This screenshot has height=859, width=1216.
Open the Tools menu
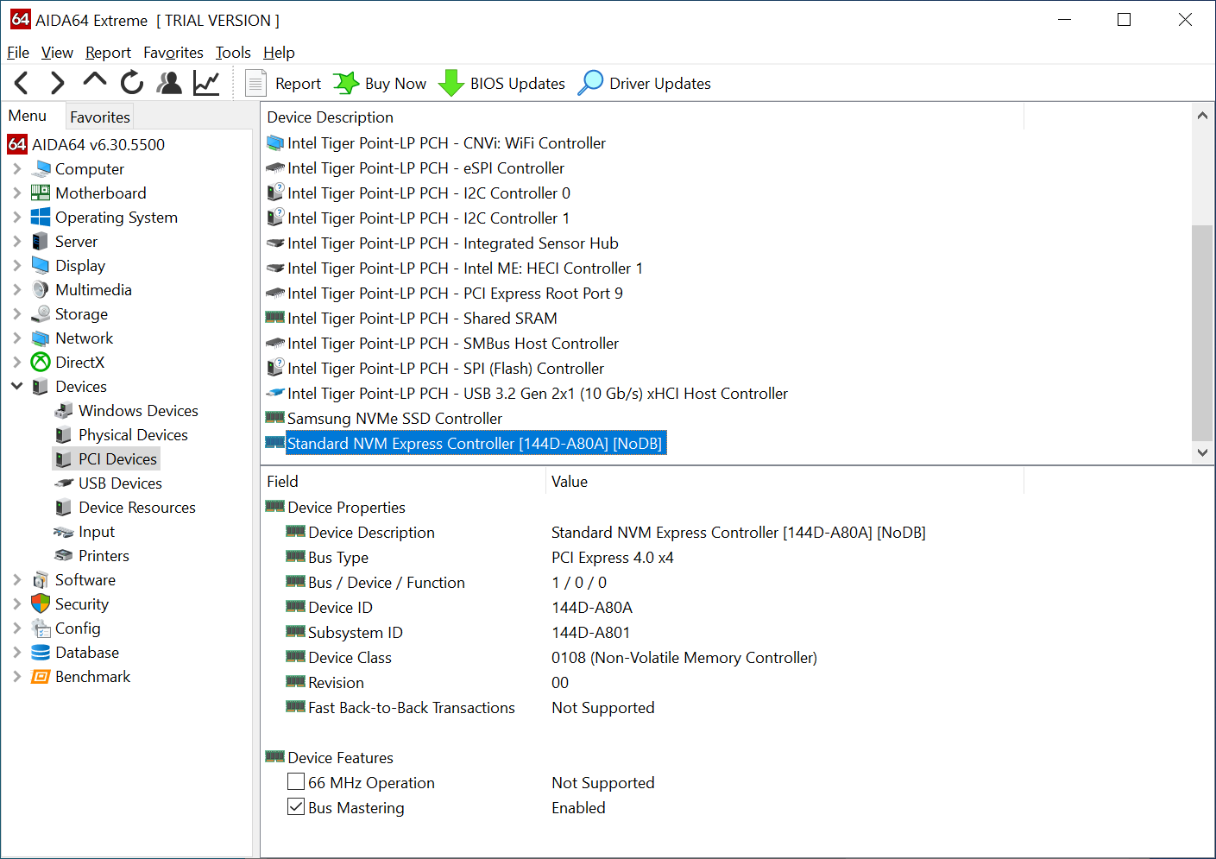(x=233, y=53)
